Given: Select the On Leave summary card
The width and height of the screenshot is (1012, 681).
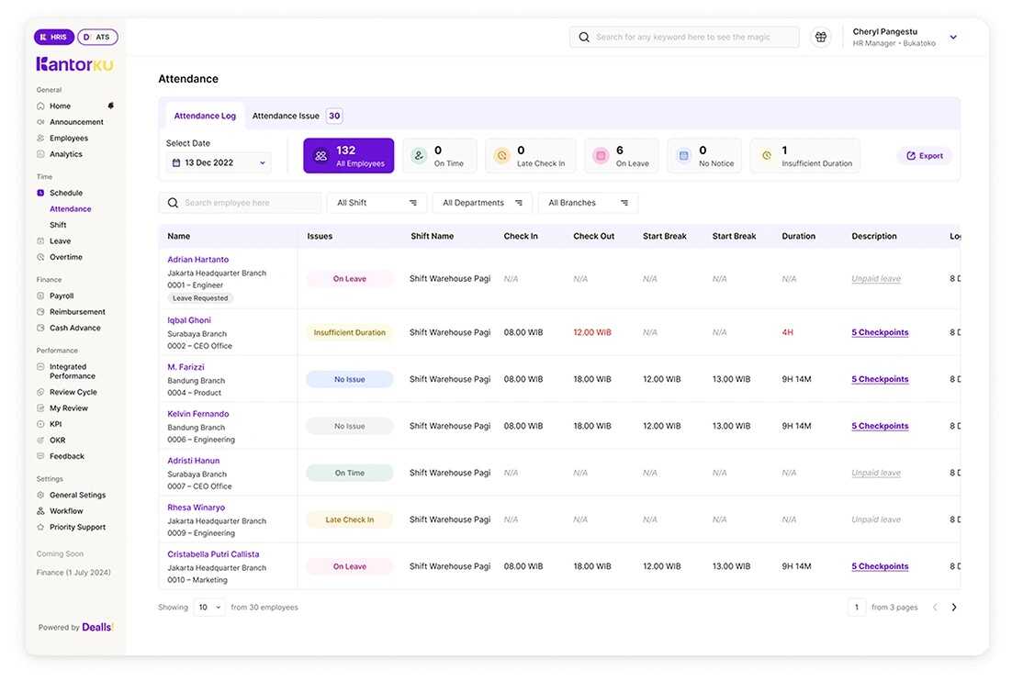Looking at the screenshot, I should [622, 156].
